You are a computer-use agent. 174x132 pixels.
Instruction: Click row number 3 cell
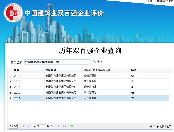[10, 87]
